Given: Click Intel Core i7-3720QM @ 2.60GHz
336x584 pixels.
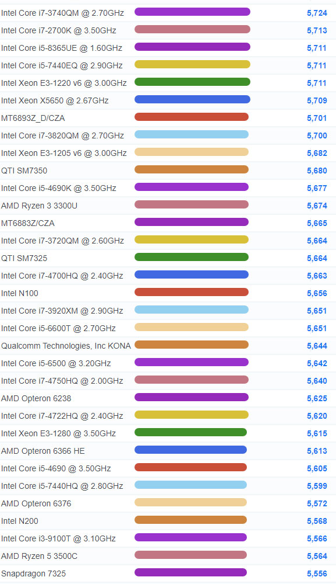Looking at the screenshot, I should 62,241.
